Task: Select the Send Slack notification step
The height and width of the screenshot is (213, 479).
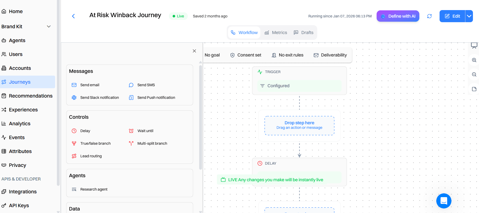Action: point(99,98)
